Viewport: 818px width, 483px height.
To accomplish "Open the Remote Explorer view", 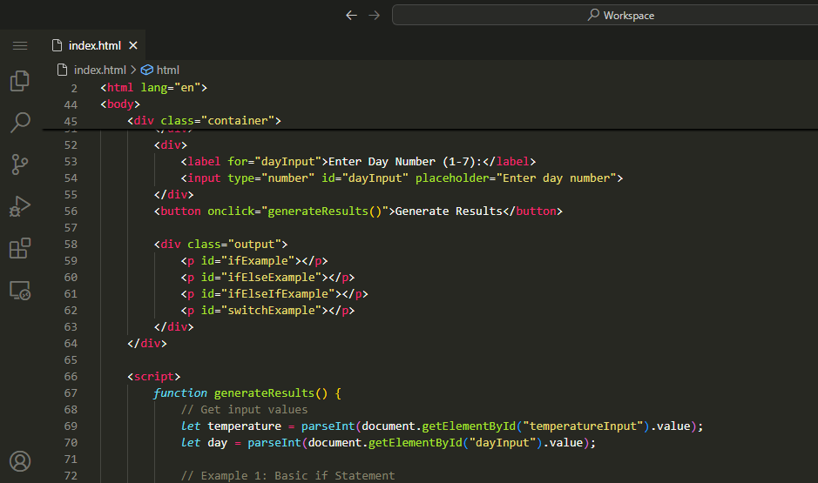I will coord(20,290).
